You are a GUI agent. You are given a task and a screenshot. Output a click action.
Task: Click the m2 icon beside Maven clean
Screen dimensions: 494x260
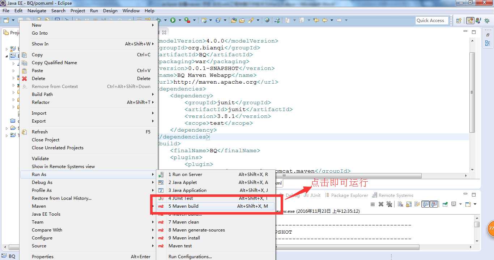[x=161, y=222]
